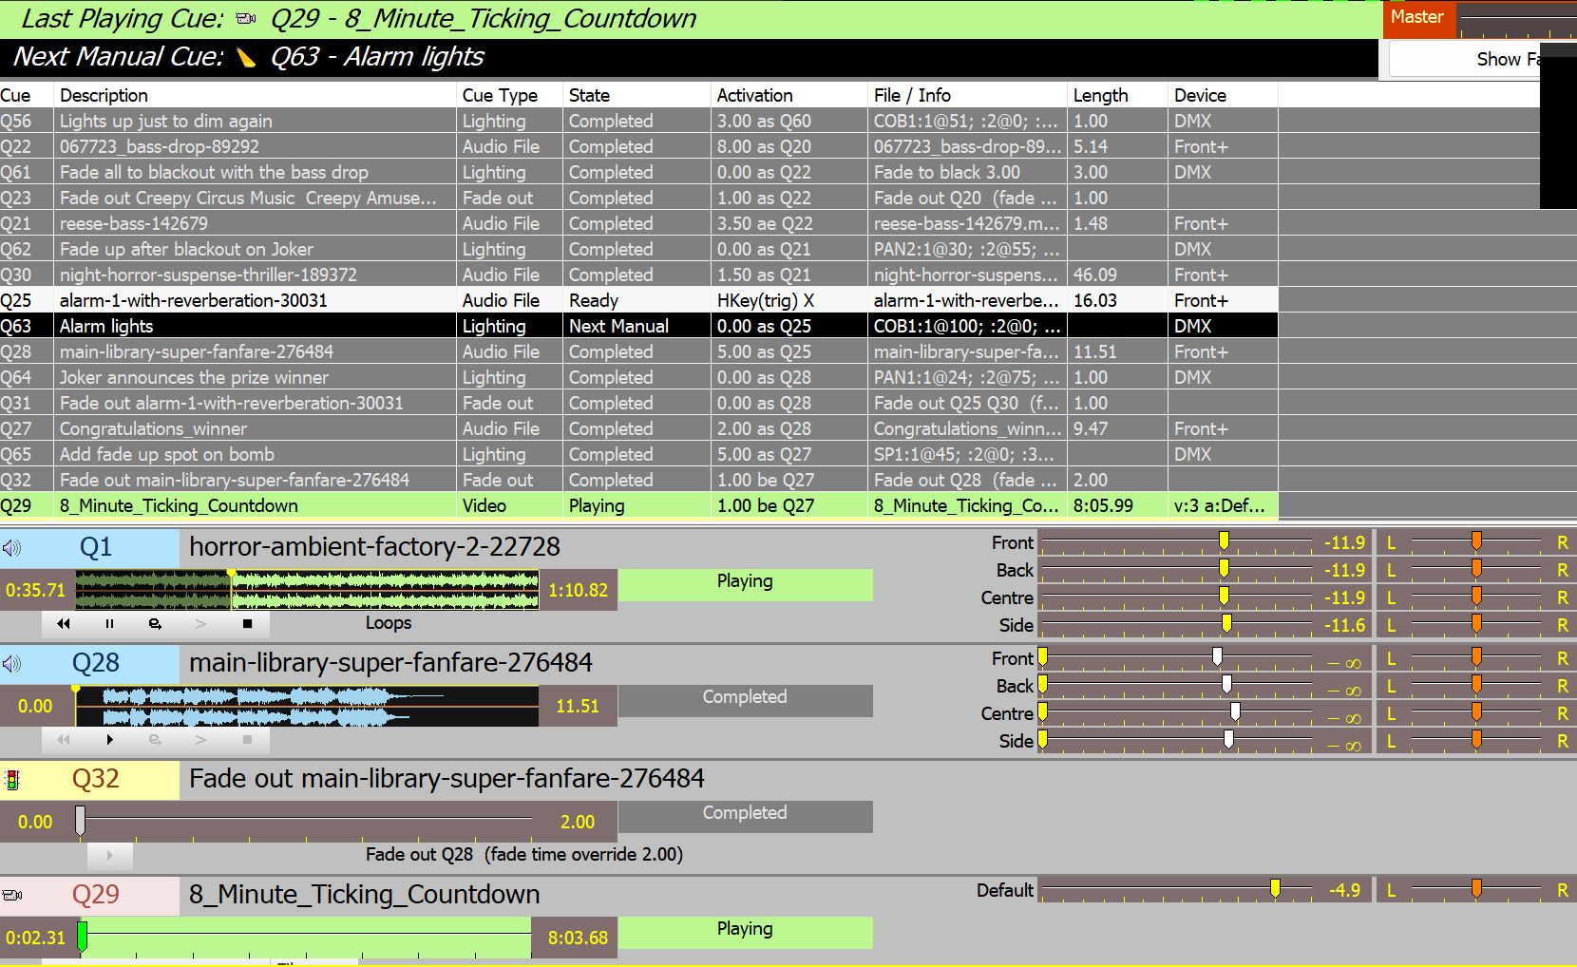Click the speaker icon beside Q1
Screen dimensions: 1577x967
pos(11,548)
